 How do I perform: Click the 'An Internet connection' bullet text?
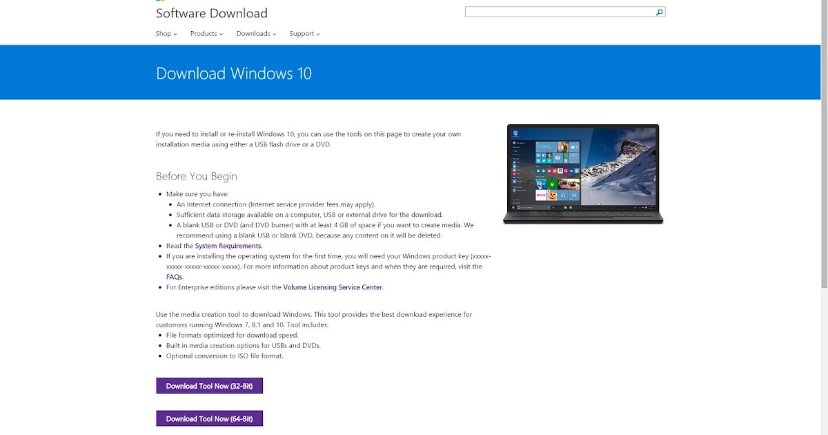click(x=276, y=204)
